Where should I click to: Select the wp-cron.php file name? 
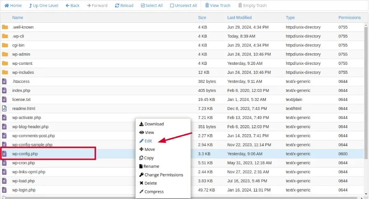pyautogui.click(x=23, y=163)
